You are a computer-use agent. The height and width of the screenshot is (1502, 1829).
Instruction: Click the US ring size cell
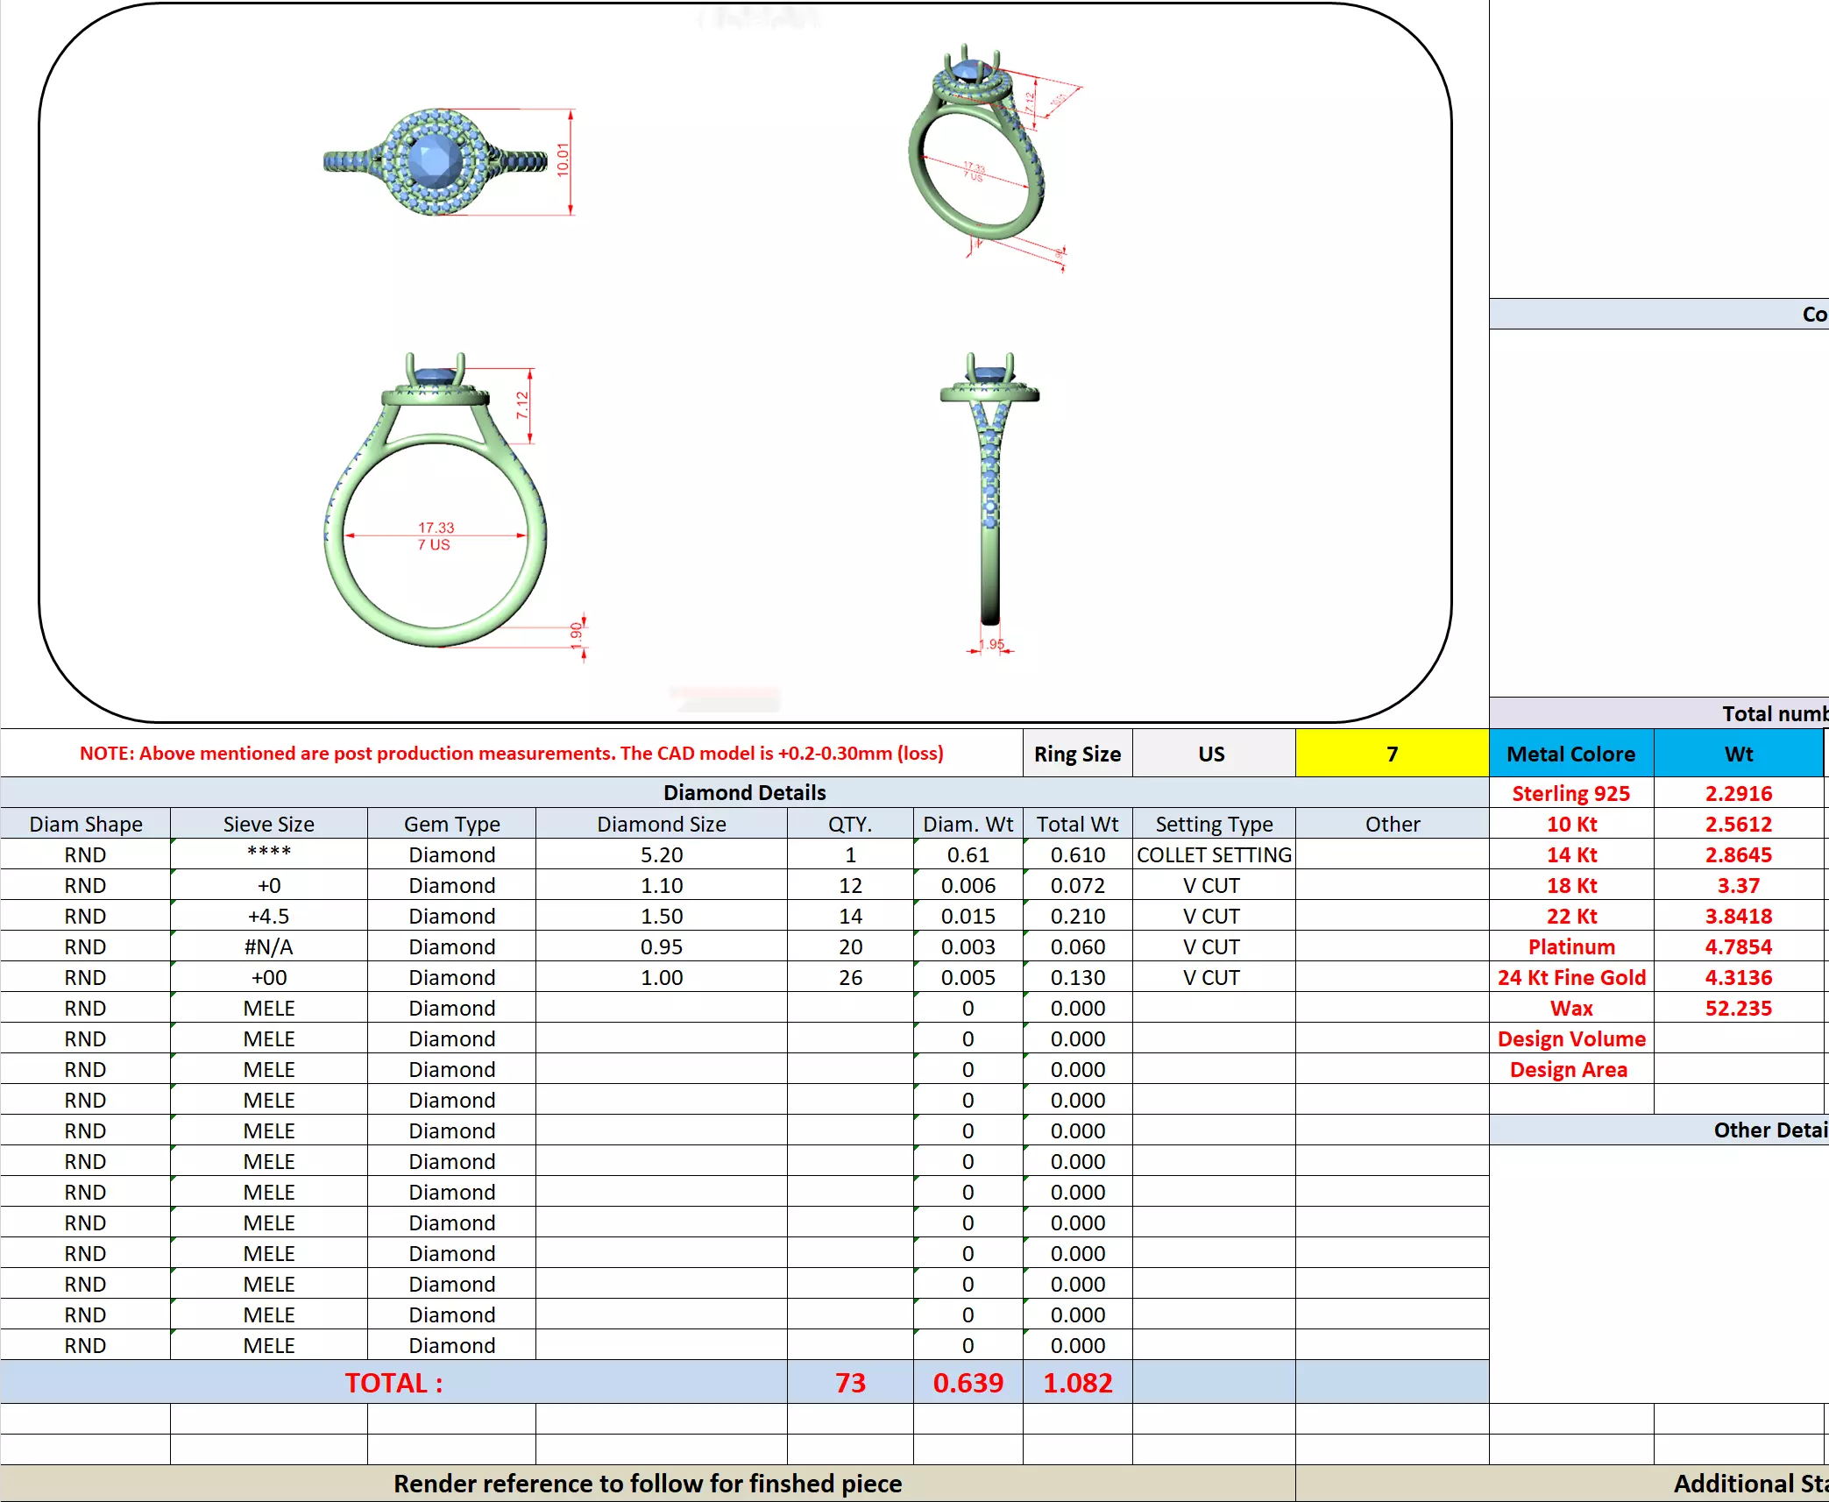pos(1213,754)
